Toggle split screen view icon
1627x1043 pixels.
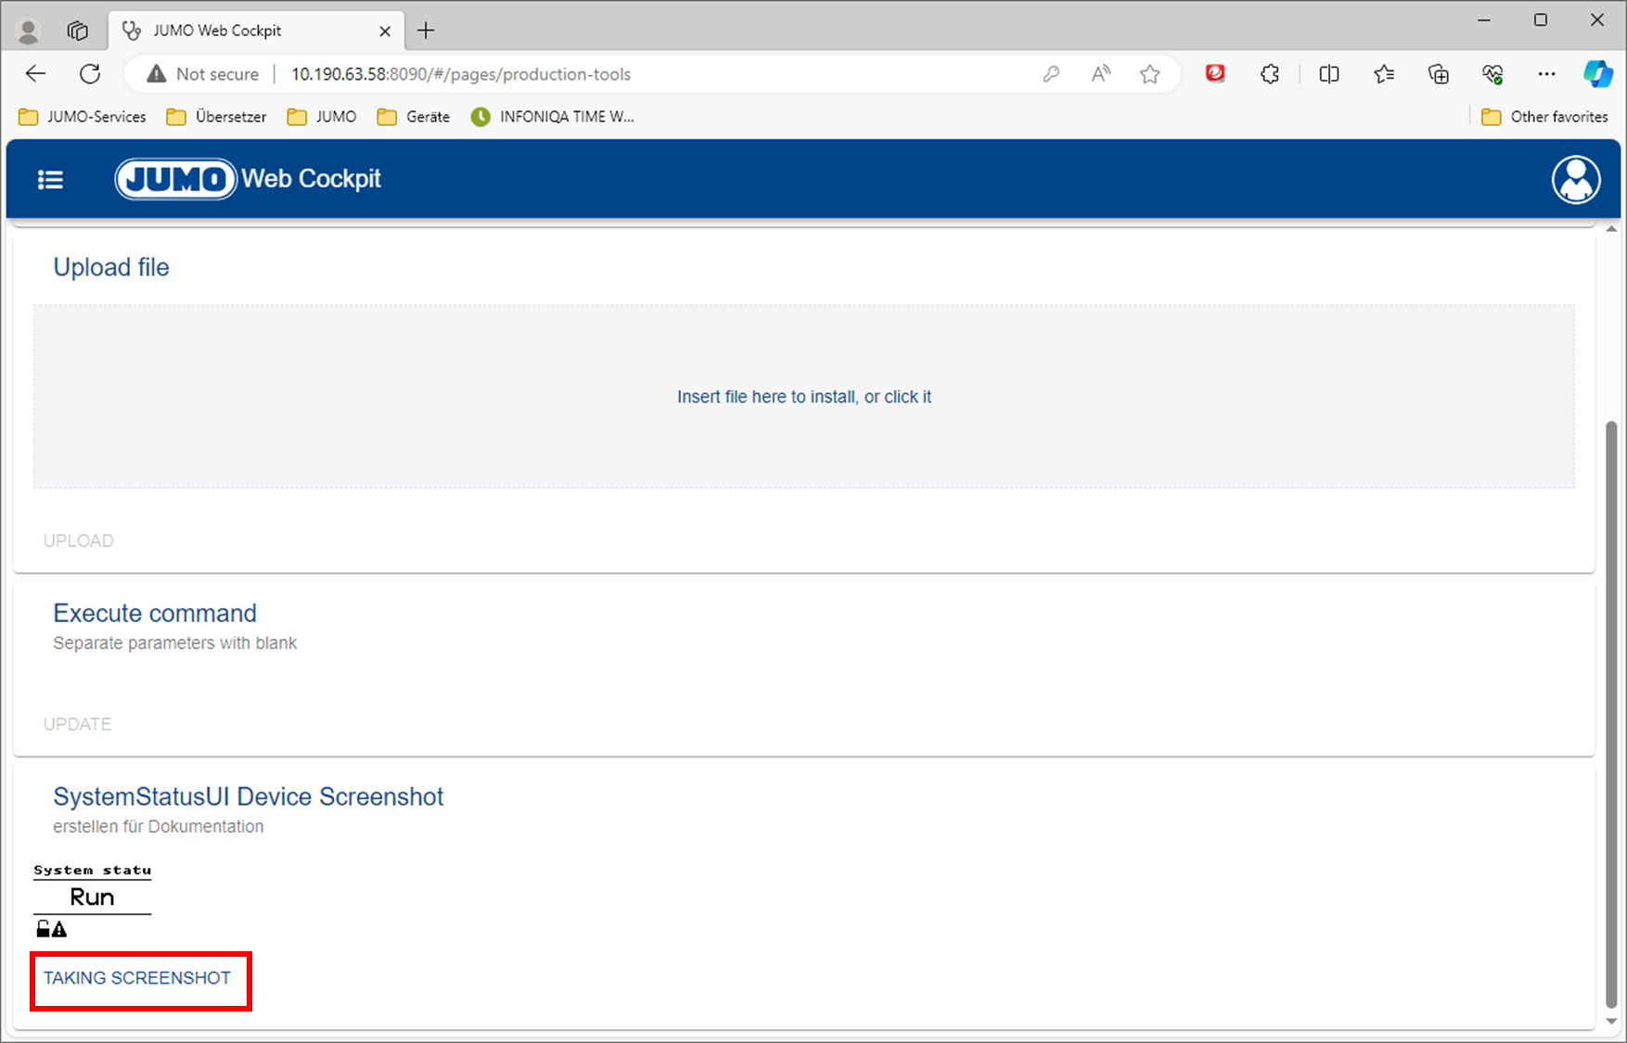pyautogui.click(x=1328, y=74)
